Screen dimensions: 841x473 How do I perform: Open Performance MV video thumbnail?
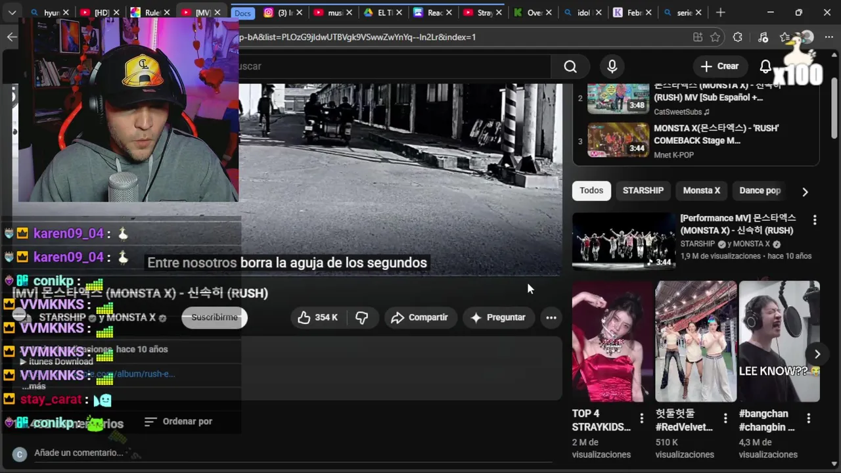coord(624,241)
